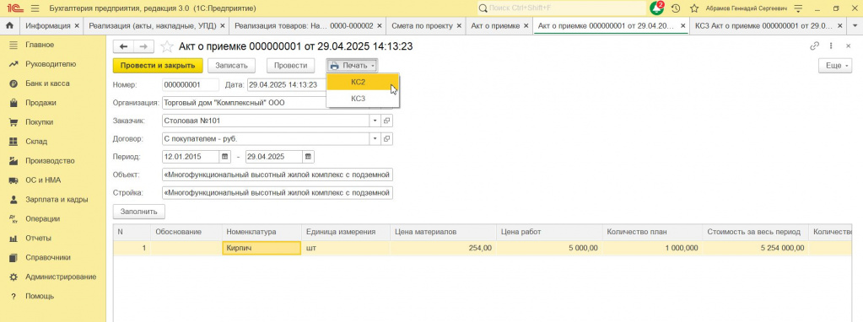Mark document as favorite with star
This screenshot has width=863, height=322.
click(x=167, y=47)
